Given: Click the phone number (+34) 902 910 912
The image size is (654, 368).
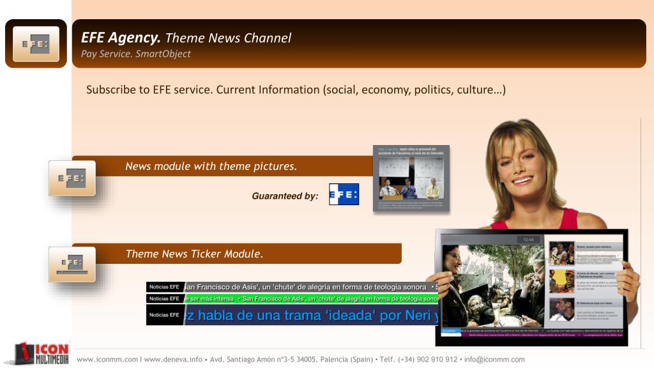Looking at the screenshot, I should tap(427, 359).
